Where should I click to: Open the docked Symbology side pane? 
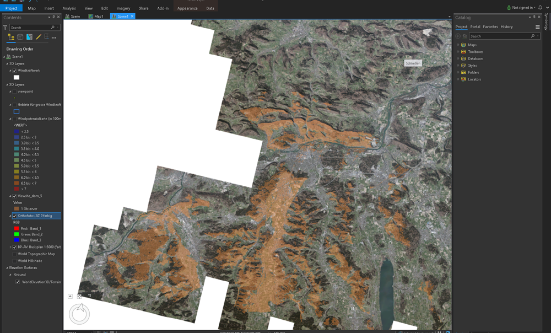point(547,22)
